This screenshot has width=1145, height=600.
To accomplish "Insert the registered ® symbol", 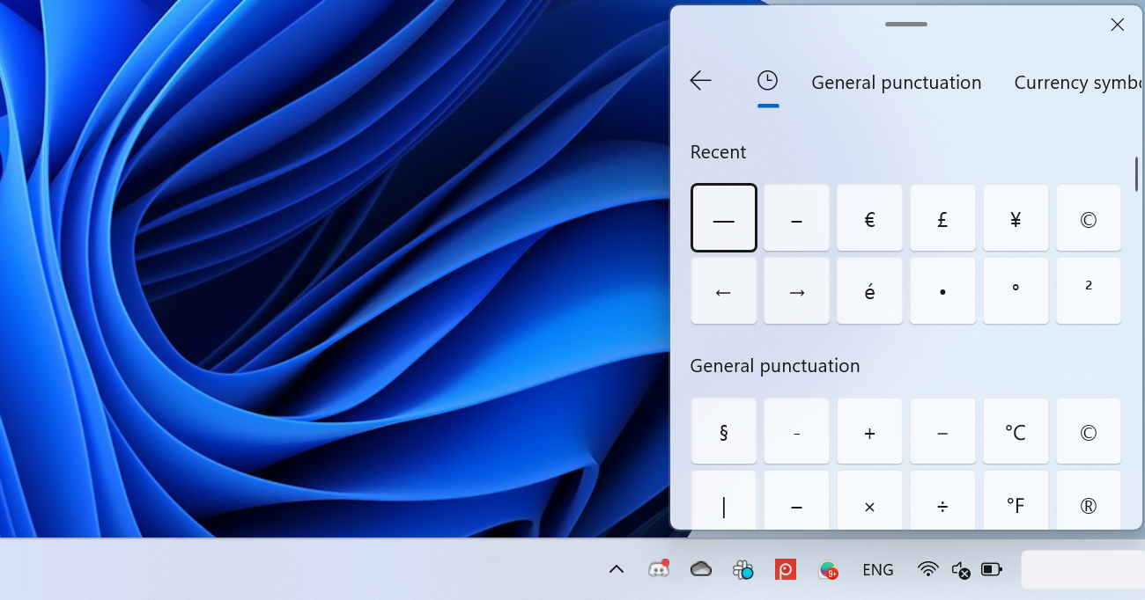I will [x=1089, y=500].
